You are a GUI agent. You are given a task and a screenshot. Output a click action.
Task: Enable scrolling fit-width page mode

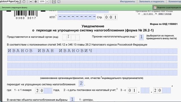click(54, 1)
